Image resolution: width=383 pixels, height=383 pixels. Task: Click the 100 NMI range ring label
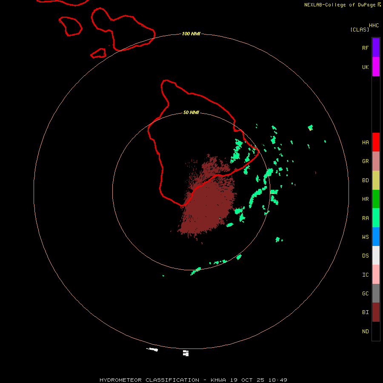coord(191,34)
